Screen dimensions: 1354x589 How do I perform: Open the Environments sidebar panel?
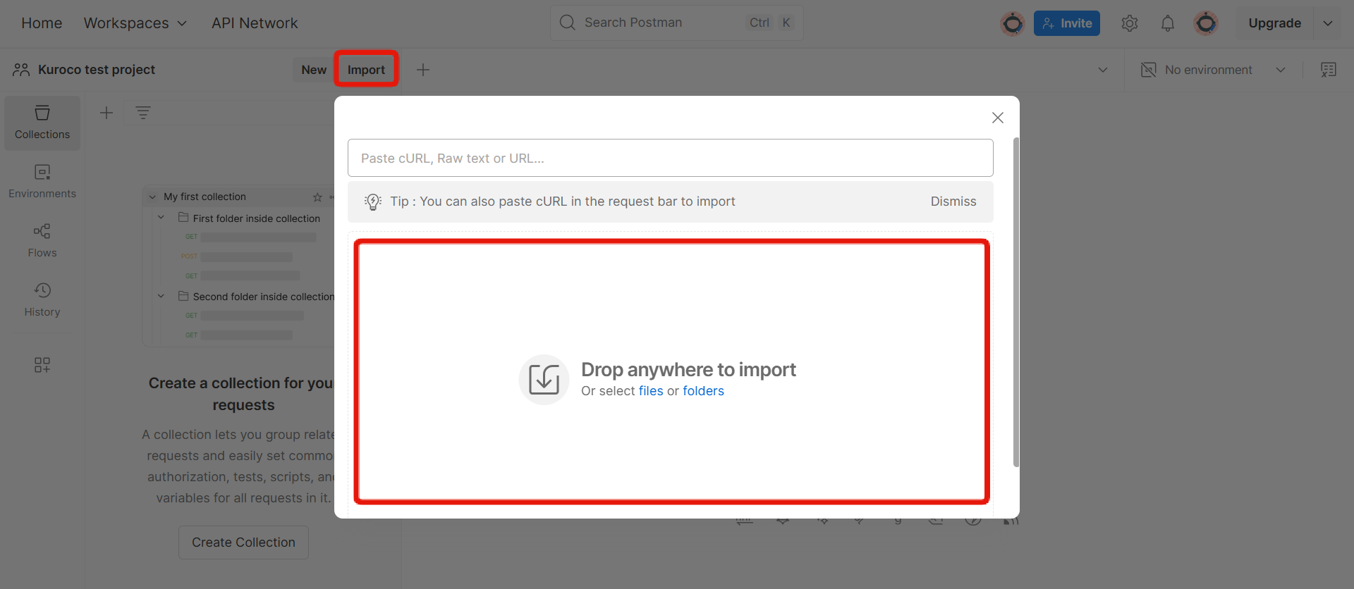[42, 182]
